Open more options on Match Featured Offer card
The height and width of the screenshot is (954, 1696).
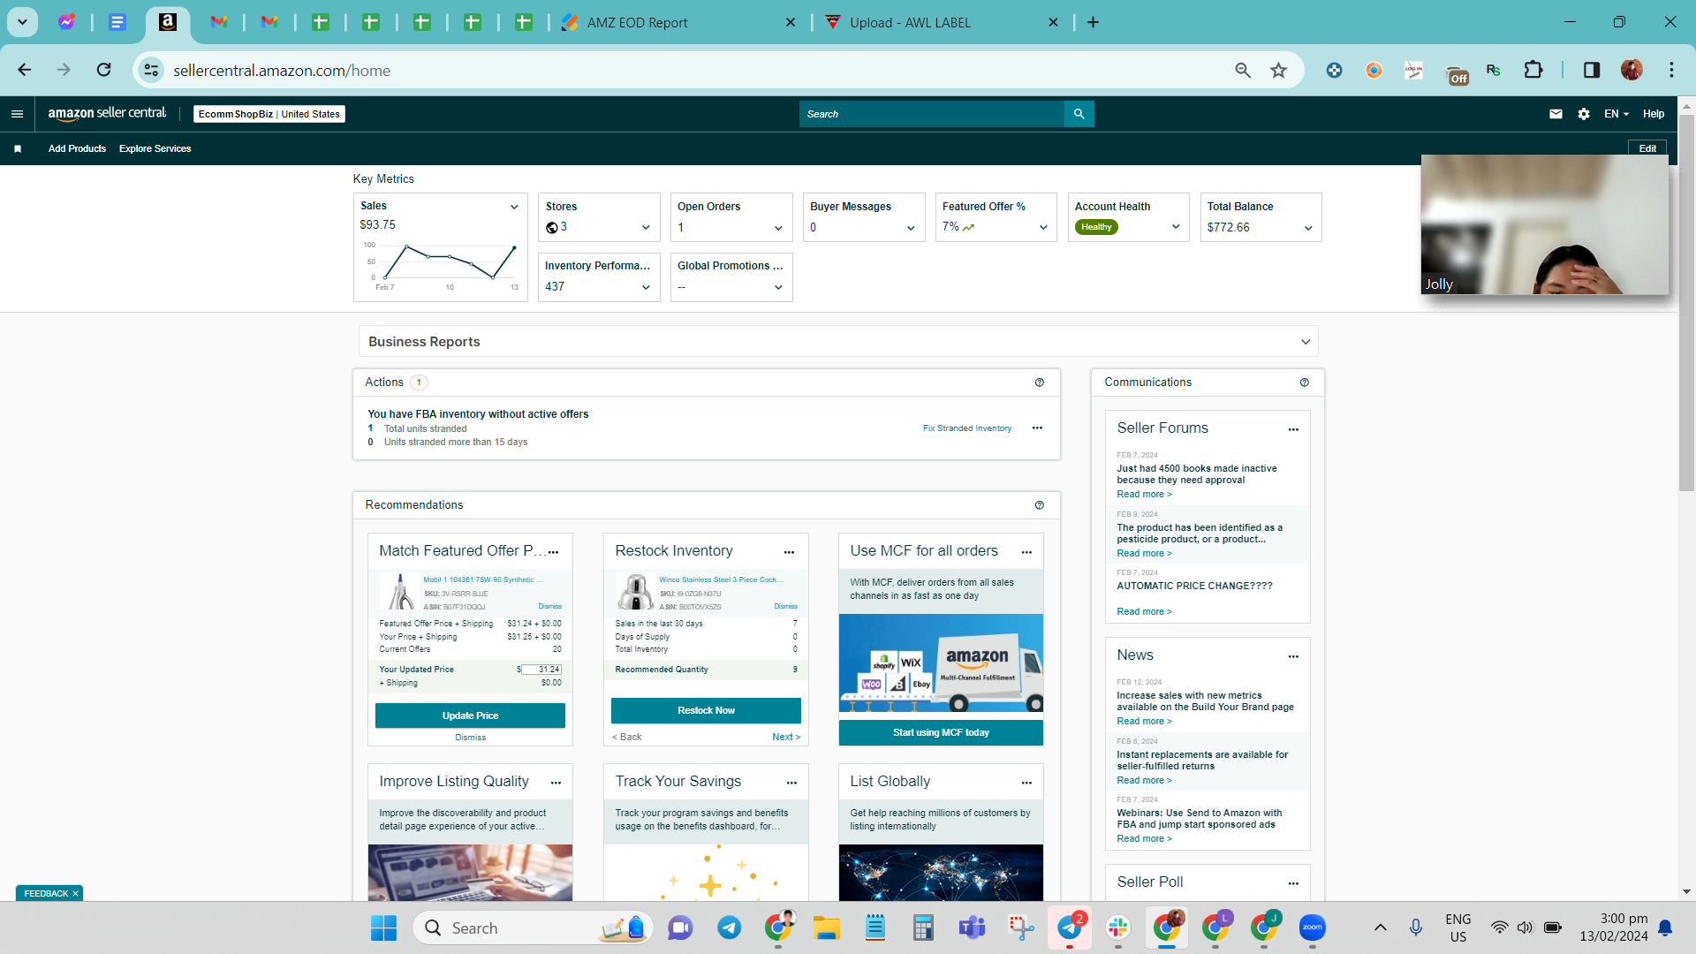pos(554,552)
